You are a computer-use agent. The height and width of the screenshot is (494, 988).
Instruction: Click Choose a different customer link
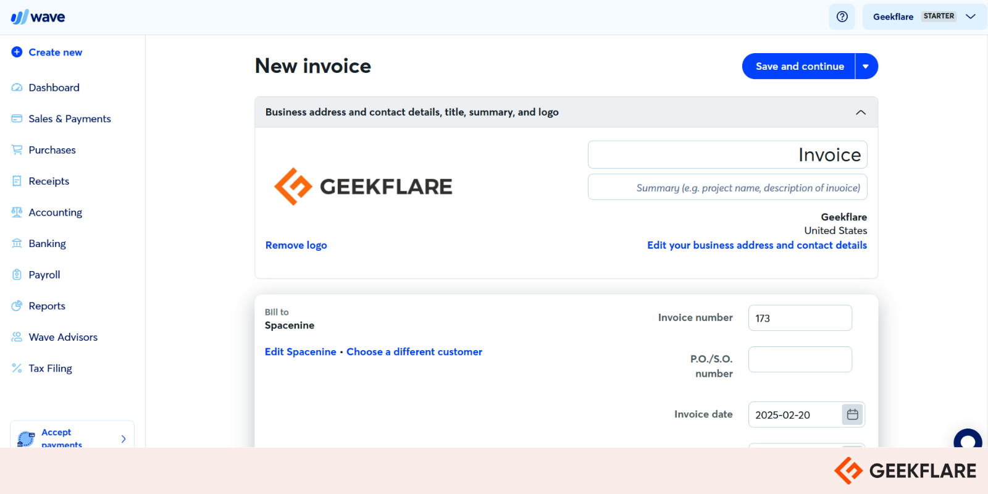point(414,351)
